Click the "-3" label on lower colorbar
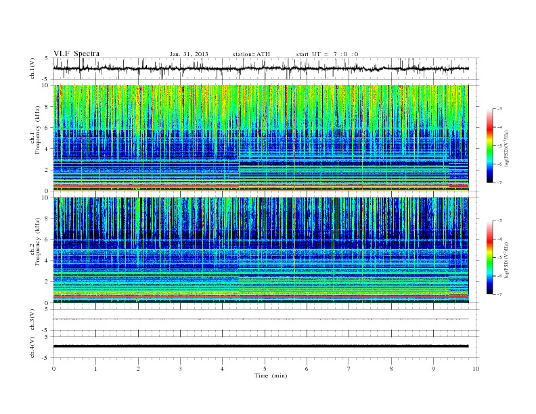Viewport: 536px width, 414px height. click(499, 221)
